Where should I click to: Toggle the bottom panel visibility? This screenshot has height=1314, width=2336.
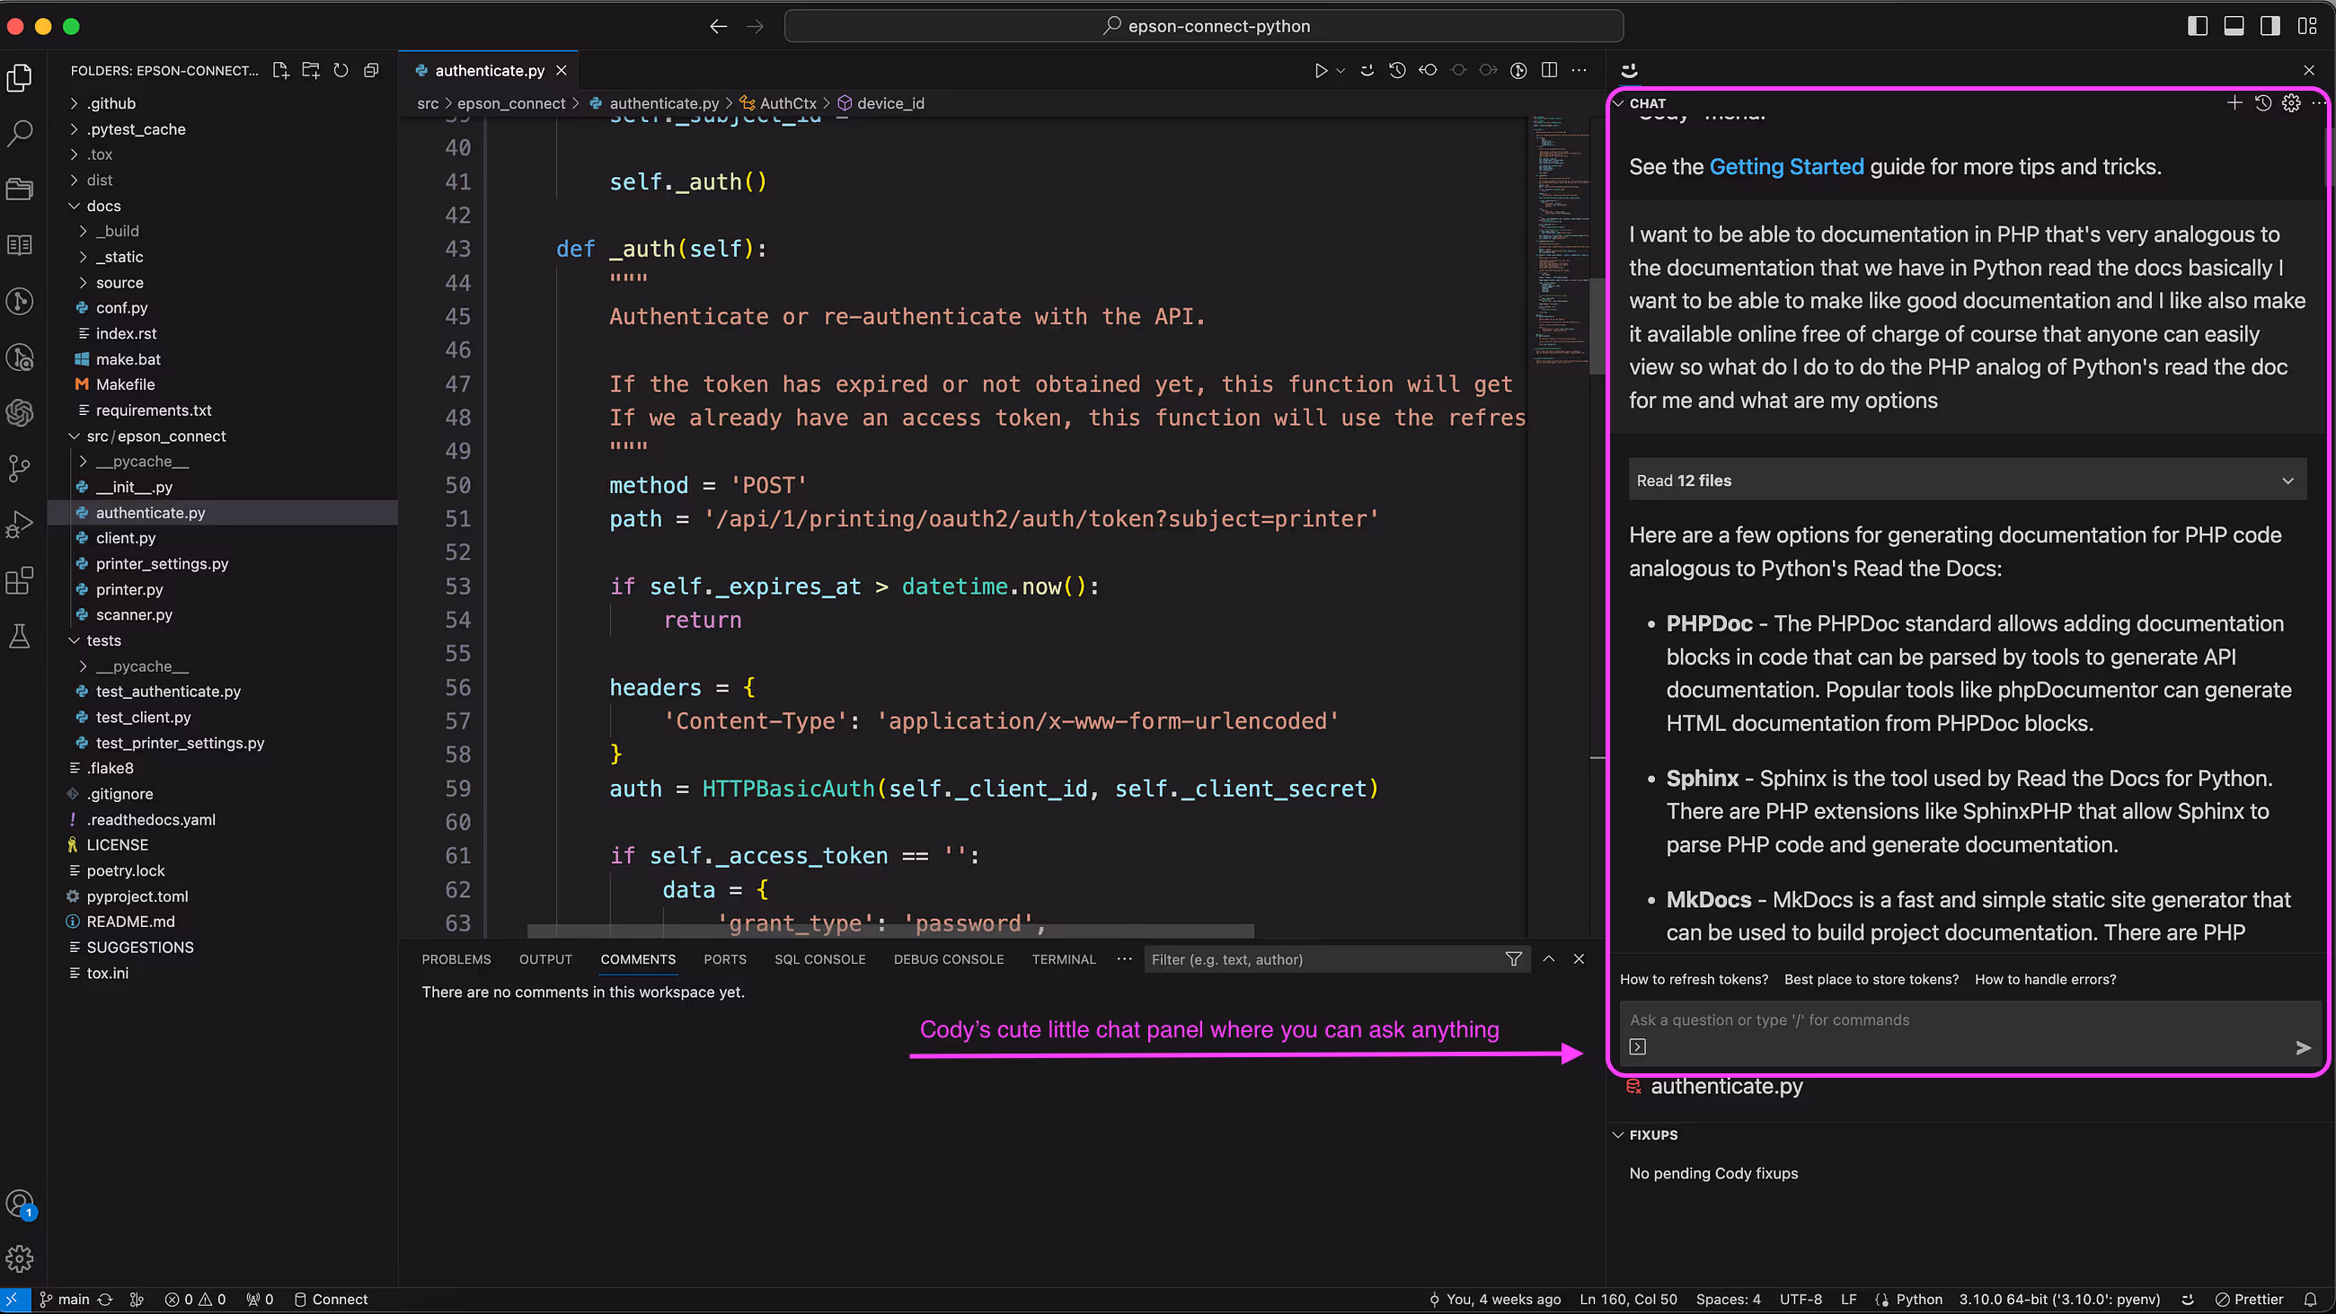[2234, 26]
